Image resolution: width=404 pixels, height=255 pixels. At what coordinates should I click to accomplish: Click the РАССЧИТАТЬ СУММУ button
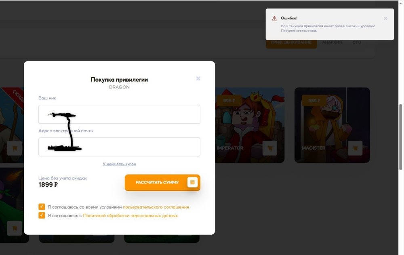(162, 182)
